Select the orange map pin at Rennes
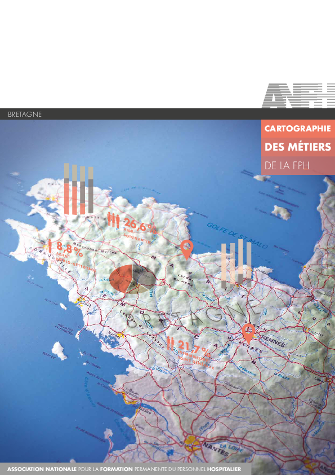 [x=248, y=333]
